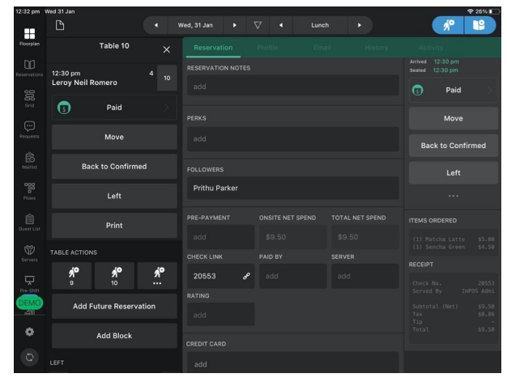The width and height of the screenshot is (507, 382).
Task: Close the Table 10 panel
Action: click(x=166, y=50)
